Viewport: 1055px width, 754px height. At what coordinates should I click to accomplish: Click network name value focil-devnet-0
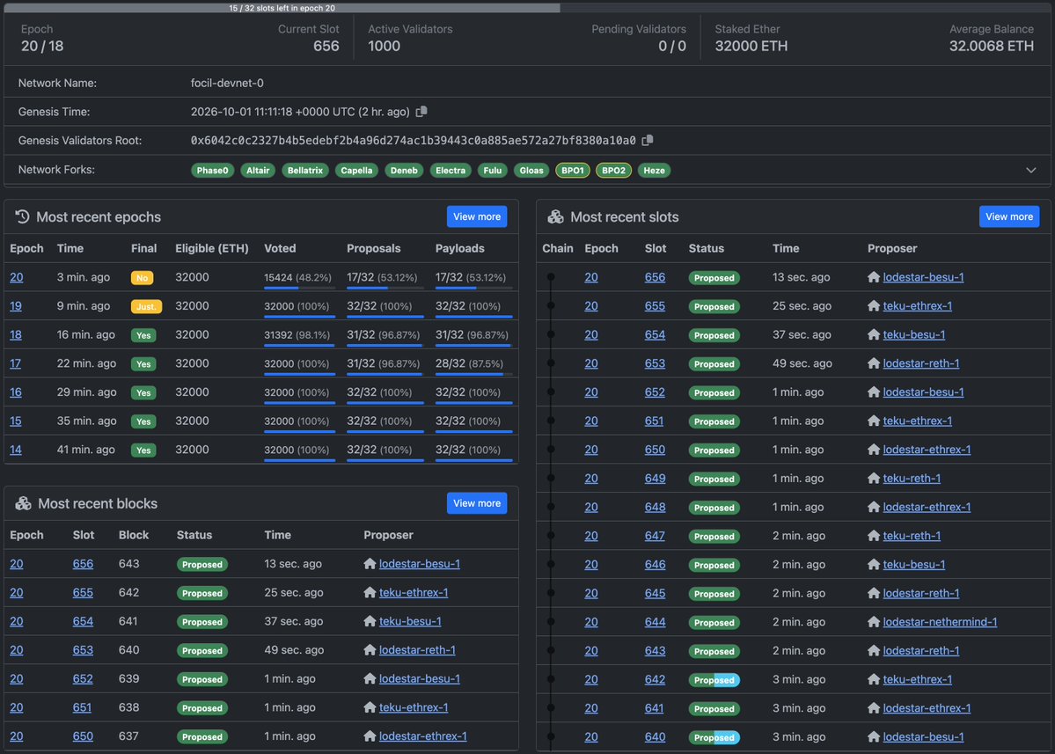click(227, 83)
